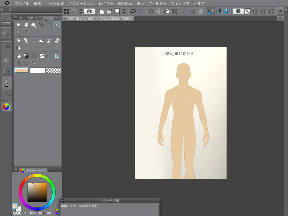Click the Help question mark button
The image size is (288, 216).
tap(238, 11)
